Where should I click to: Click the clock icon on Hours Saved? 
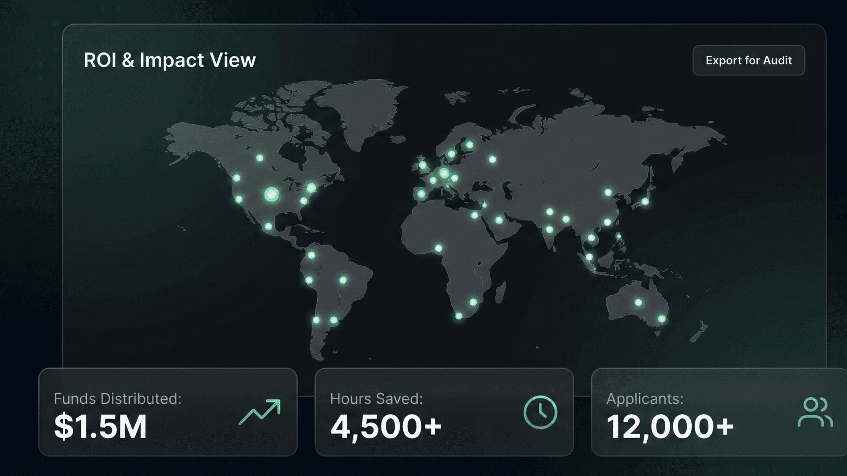click(540, 413)
